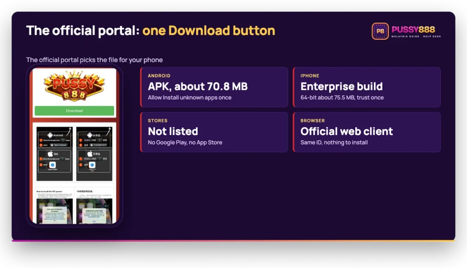
Task: Click the Apple iOS icon in English guide
Action: [50, 154]
